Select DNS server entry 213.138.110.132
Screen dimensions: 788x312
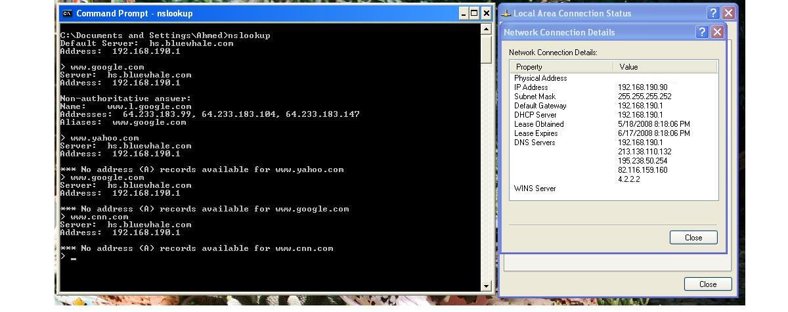[x=644, y=152]
